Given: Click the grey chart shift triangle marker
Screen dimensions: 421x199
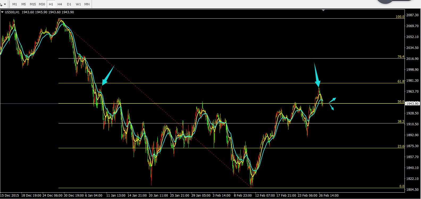Looking at the screenshot, I should pos(323,10).
